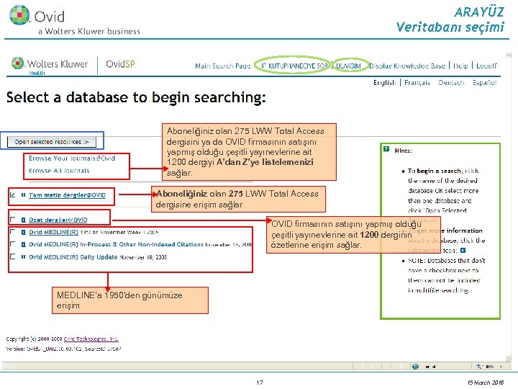Click KÜTÜPHANECİYE SOR link
The height and width of the screenshot is (389, 518).
294,66
